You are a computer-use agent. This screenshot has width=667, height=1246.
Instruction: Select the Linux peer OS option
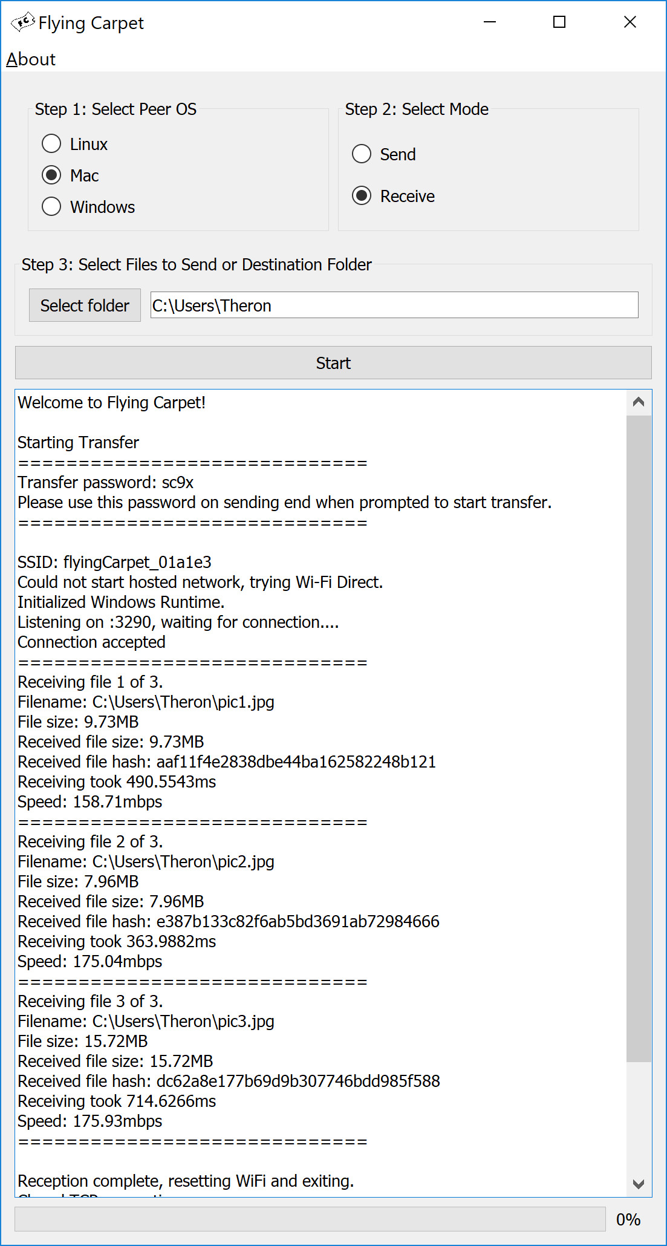point(75,144)
